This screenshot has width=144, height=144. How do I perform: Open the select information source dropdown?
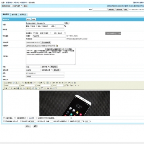pos(47,70)
